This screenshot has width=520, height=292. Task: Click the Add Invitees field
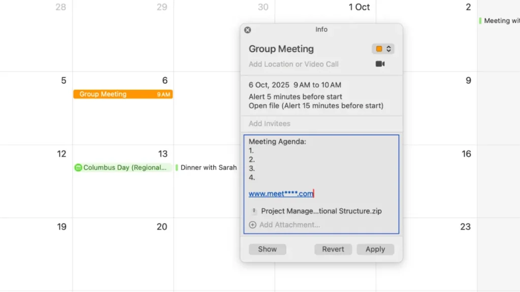coord(270,124)
